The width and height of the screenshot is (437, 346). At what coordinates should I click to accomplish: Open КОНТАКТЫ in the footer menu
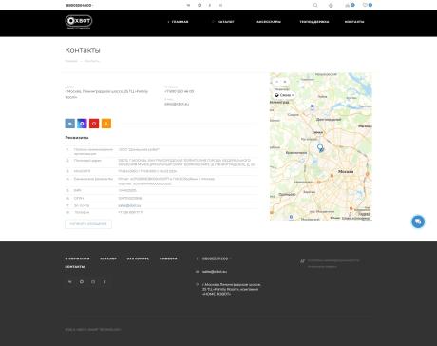point(75,267)
